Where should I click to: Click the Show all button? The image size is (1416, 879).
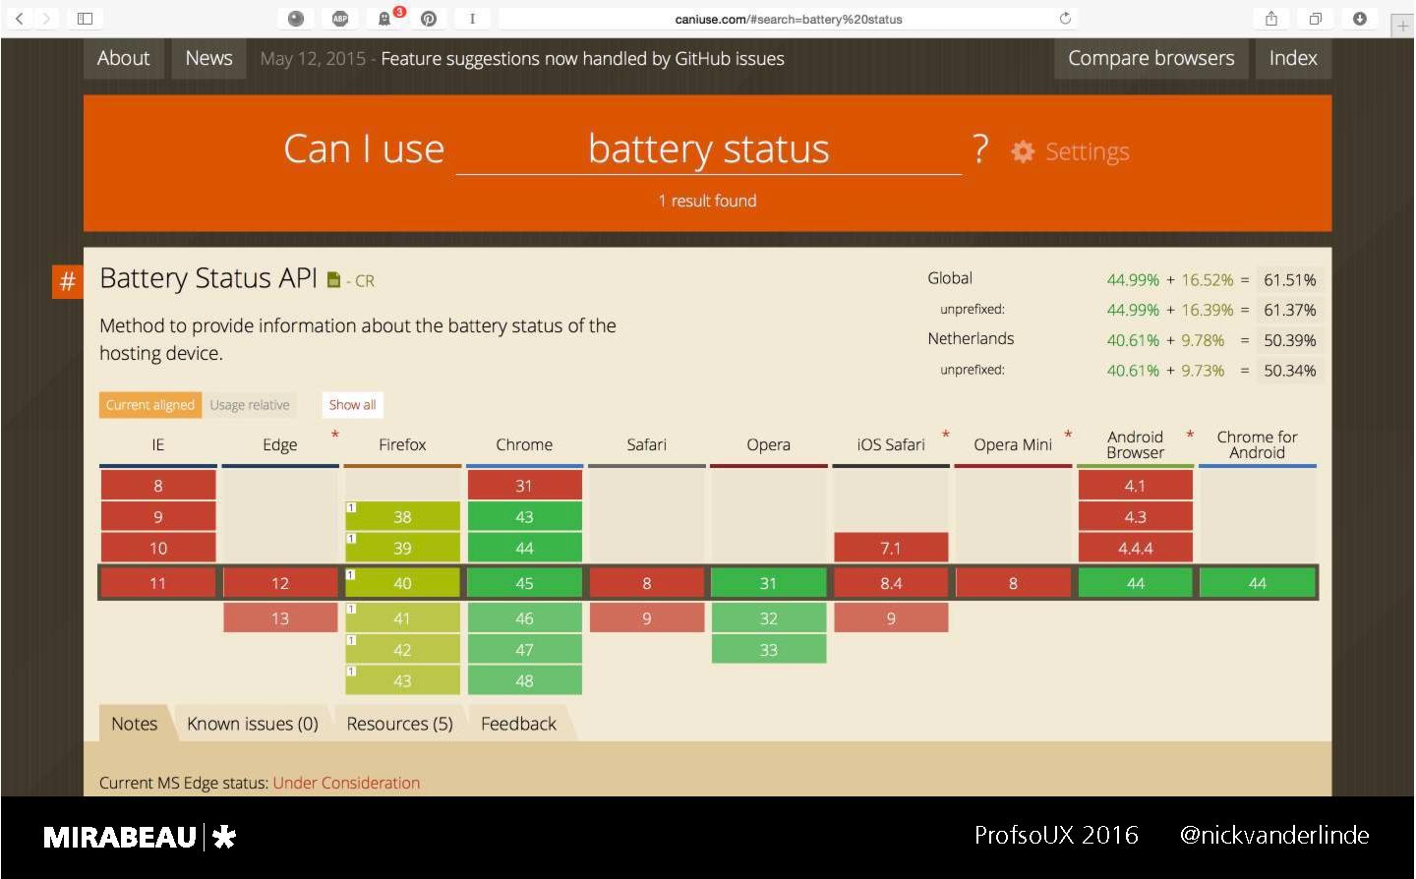click(352, 405)
